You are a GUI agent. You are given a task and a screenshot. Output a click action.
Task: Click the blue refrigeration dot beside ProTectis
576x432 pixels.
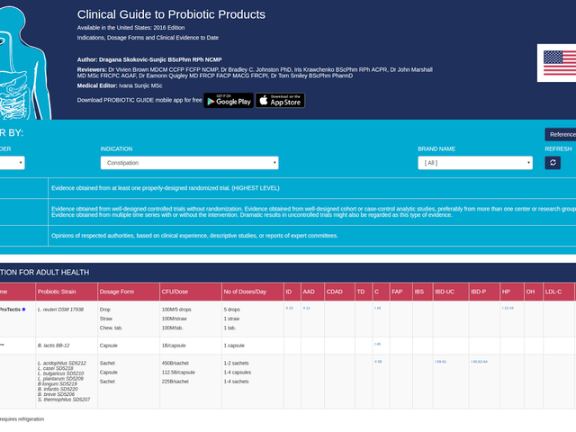tap(24, 310)
